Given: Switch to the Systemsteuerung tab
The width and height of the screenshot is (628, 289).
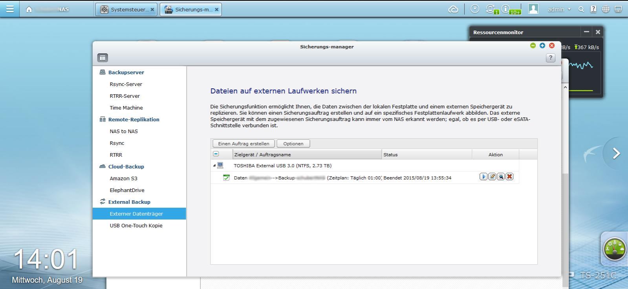Looking at the screenshot, I should pos(126,9).
